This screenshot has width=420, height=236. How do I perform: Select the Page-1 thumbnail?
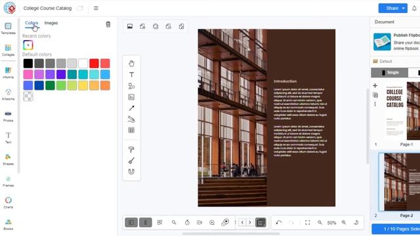402,111
